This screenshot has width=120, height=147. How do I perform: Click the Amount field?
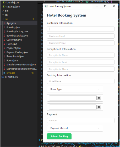(x=81, y=120)
